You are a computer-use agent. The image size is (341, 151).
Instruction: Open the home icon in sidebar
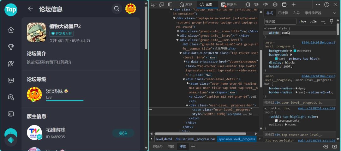[11, 30]
